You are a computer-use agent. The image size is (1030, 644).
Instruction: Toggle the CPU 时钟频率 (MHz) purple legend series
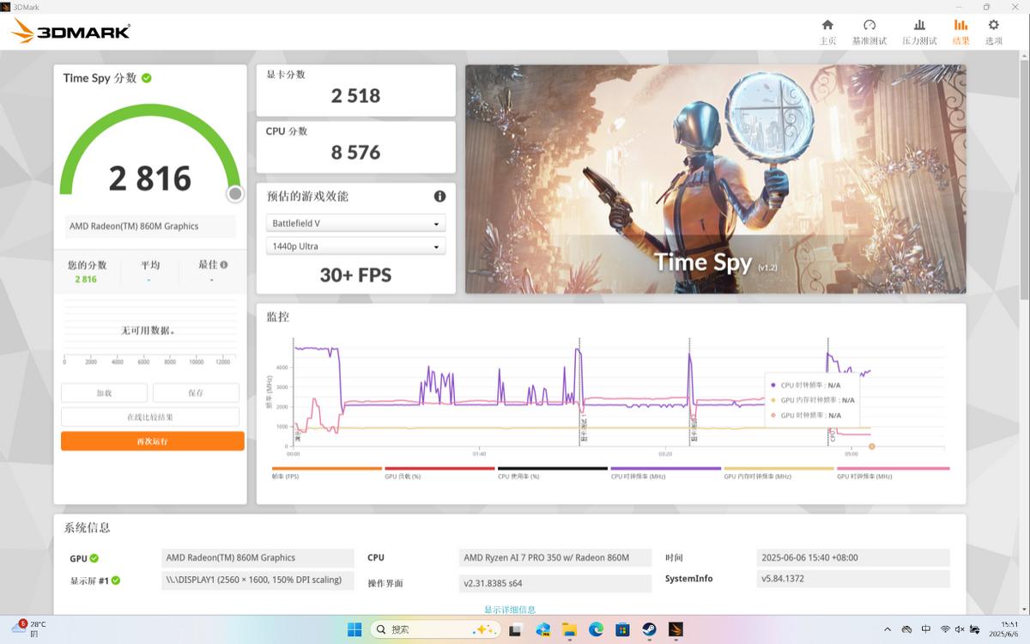665,472
